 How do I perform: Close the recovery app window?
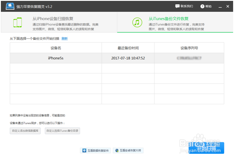tap(227, 6)
